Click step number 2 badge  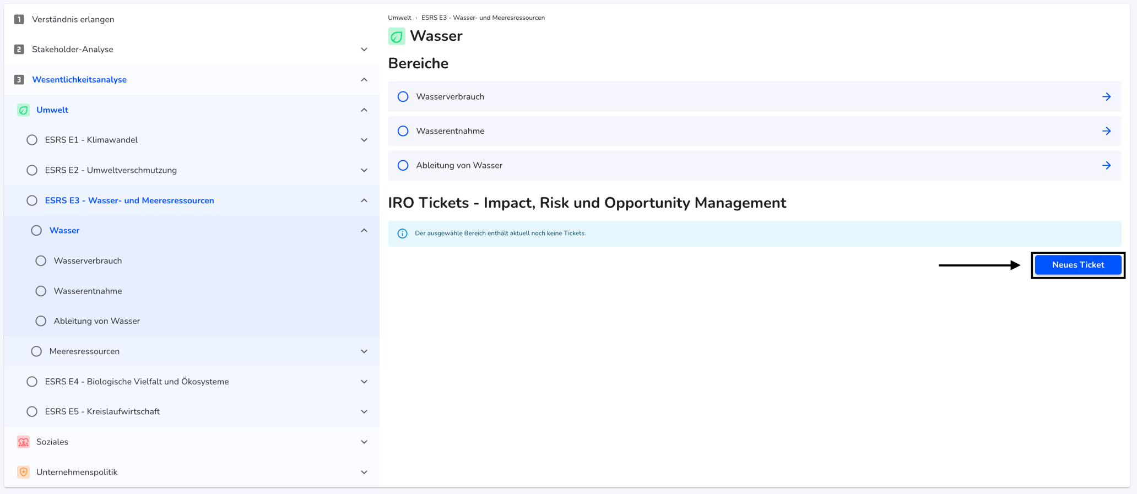19,50
